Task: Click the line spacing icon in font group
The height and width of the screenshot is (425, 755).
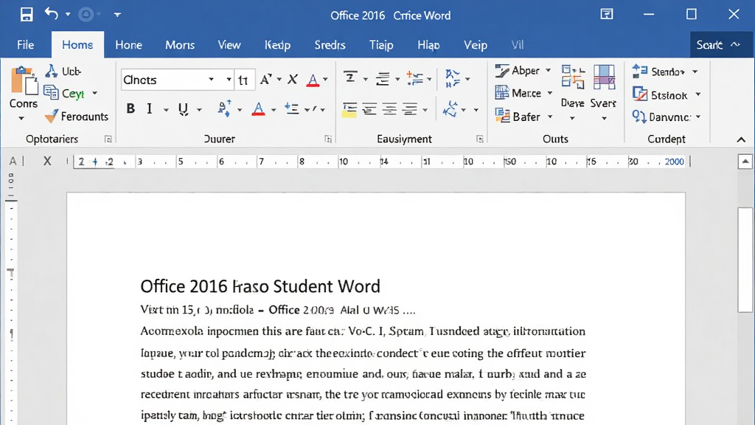Action: click(x=292, y=108)
